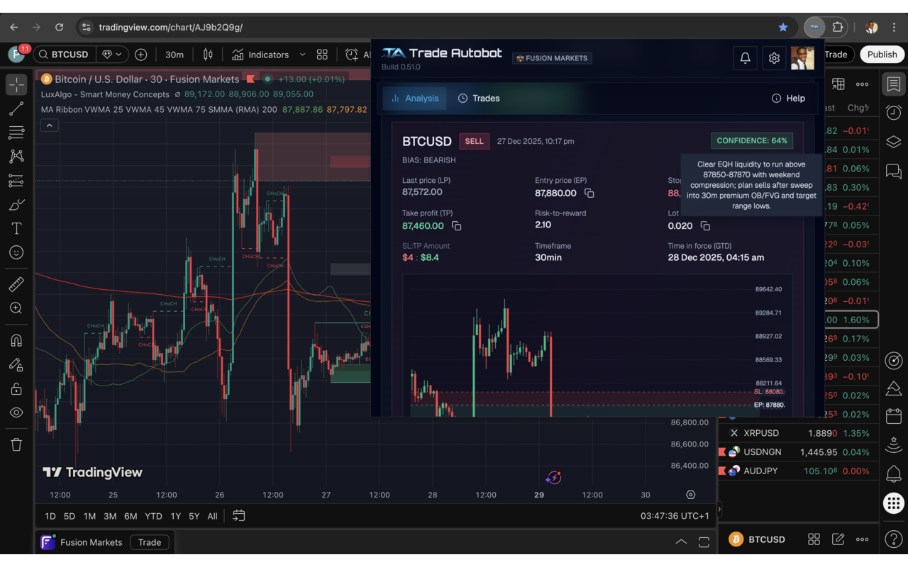This screenshot has width=908, height=567.
Task: Toggle stay in drawing mode pencil-lock
Action: pos(16,364)
